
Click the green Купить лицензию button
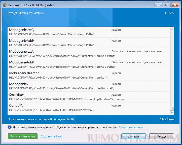coord(23,136)
